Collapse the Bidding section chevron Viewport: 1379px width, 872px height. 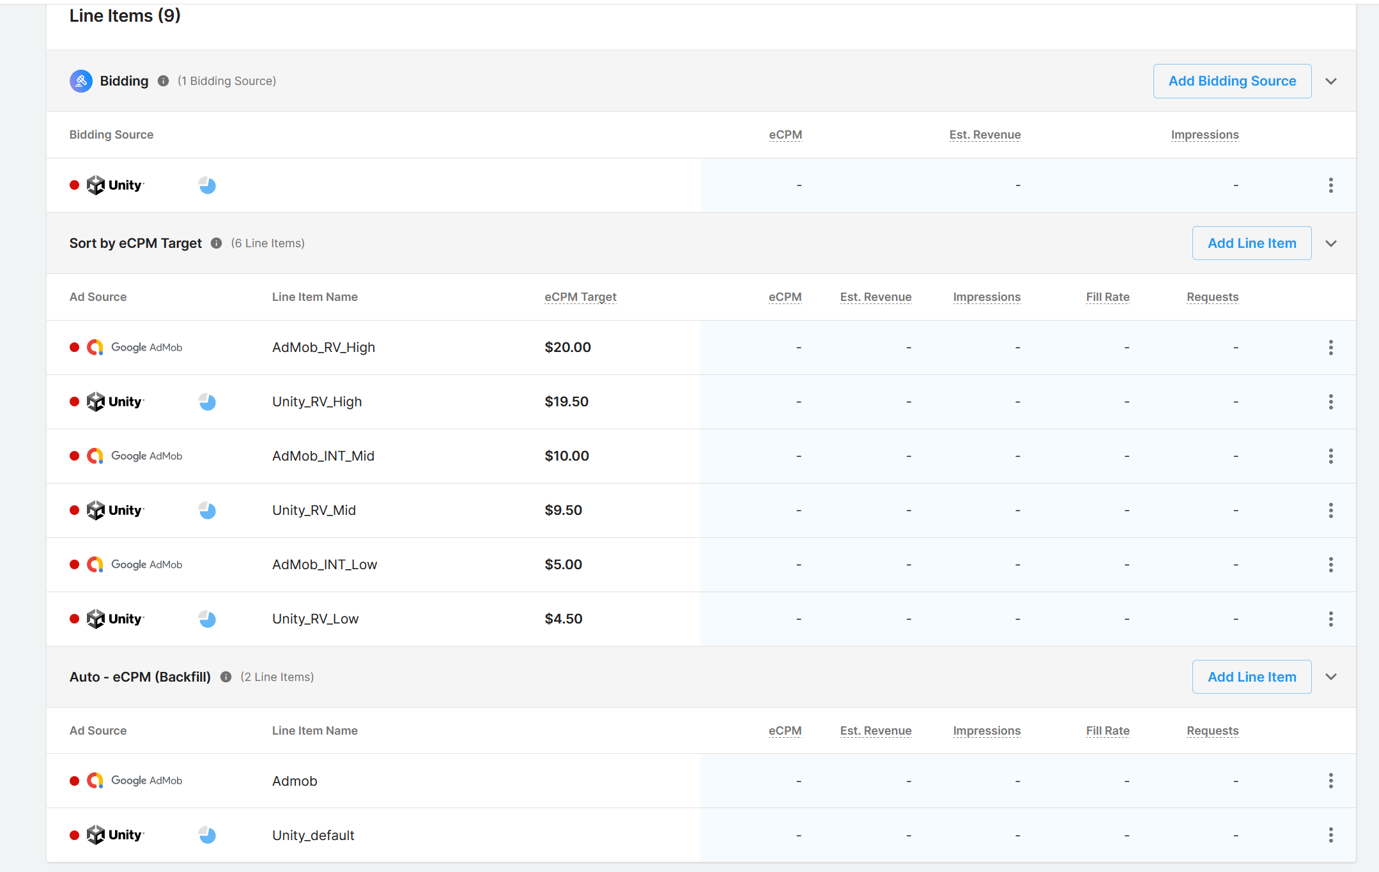(1331, 81)
